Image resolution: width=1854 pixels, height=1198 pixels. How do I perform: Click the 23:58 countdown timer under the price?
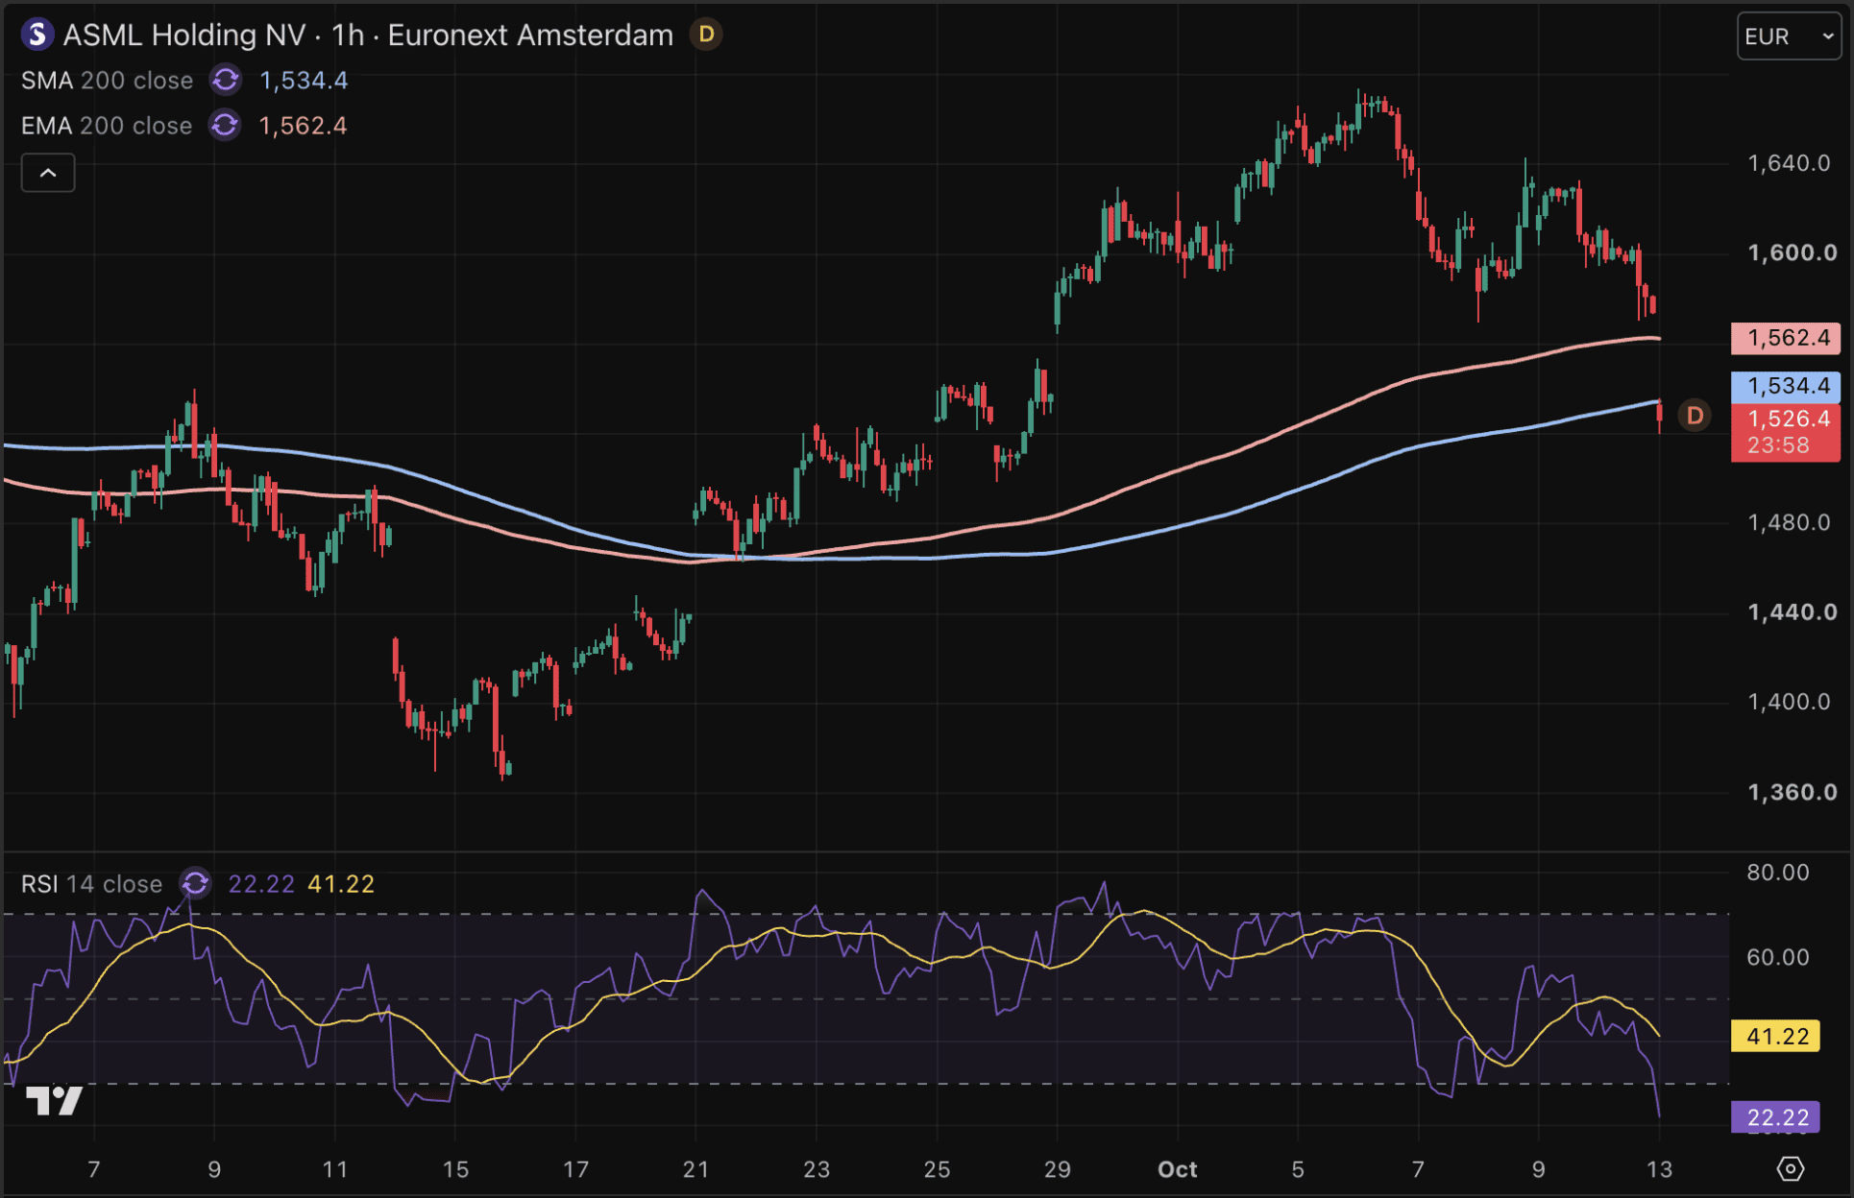1778,445
